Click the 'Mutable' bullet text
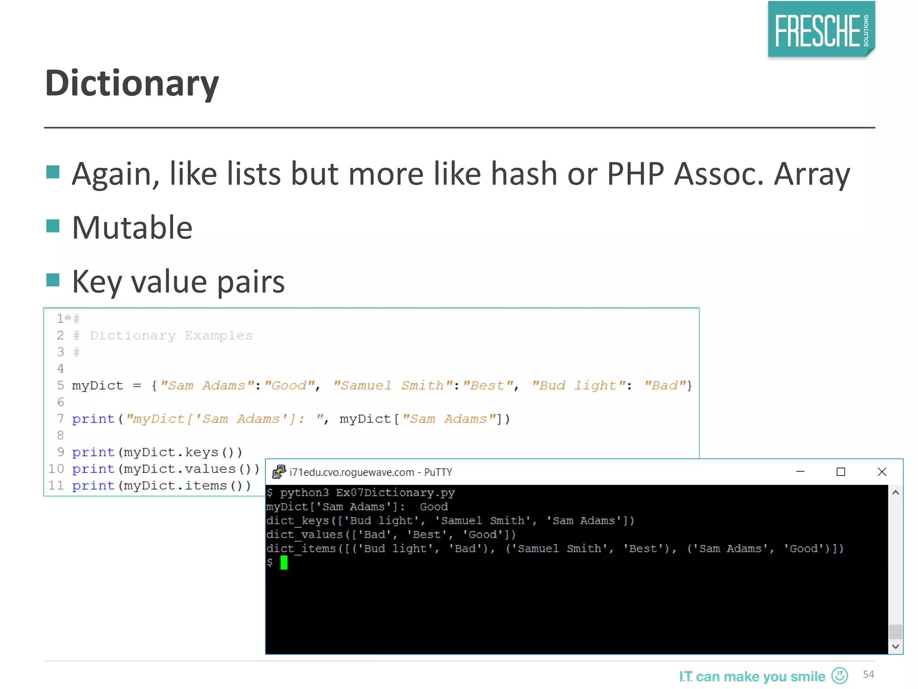 click(x=132, y=227)
